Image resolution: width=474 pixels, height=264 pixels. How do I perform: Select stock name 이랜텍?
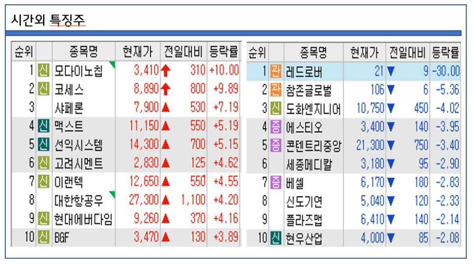[x=69, y=182]
